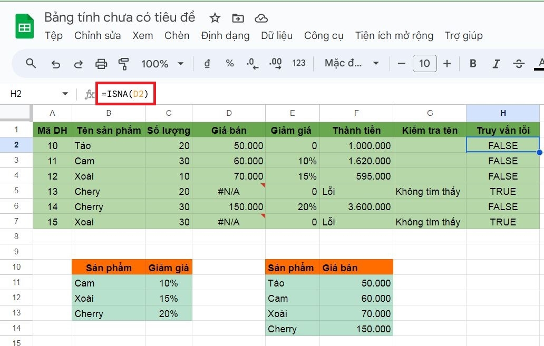This screenshot has width=544, height=346.
Task: Open the font Mặc đ... dropdown
Action: [352, 63]
